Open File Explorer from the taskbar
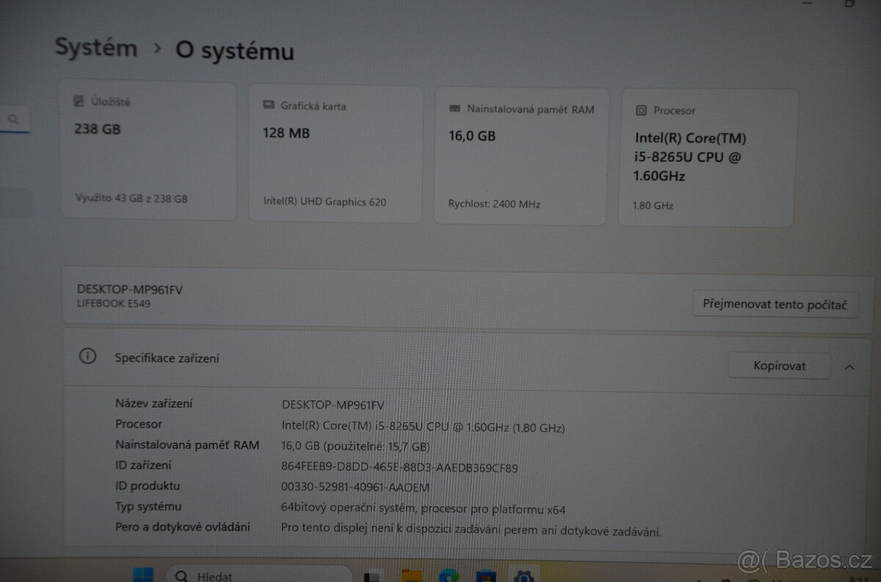 point(412,577)
